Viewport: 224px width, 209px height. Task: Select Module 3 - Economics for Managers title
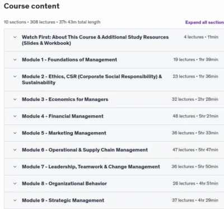tap(65, 99)
